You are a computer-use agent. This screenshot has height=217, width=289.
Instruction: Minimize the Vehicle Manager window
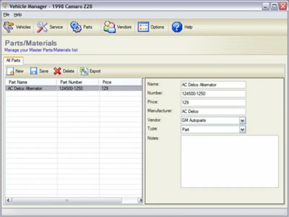[x=266, y=6]
